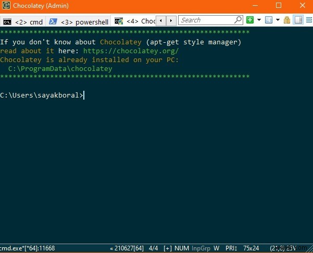Select the <4> Chocolatey tab

(133, 21)
